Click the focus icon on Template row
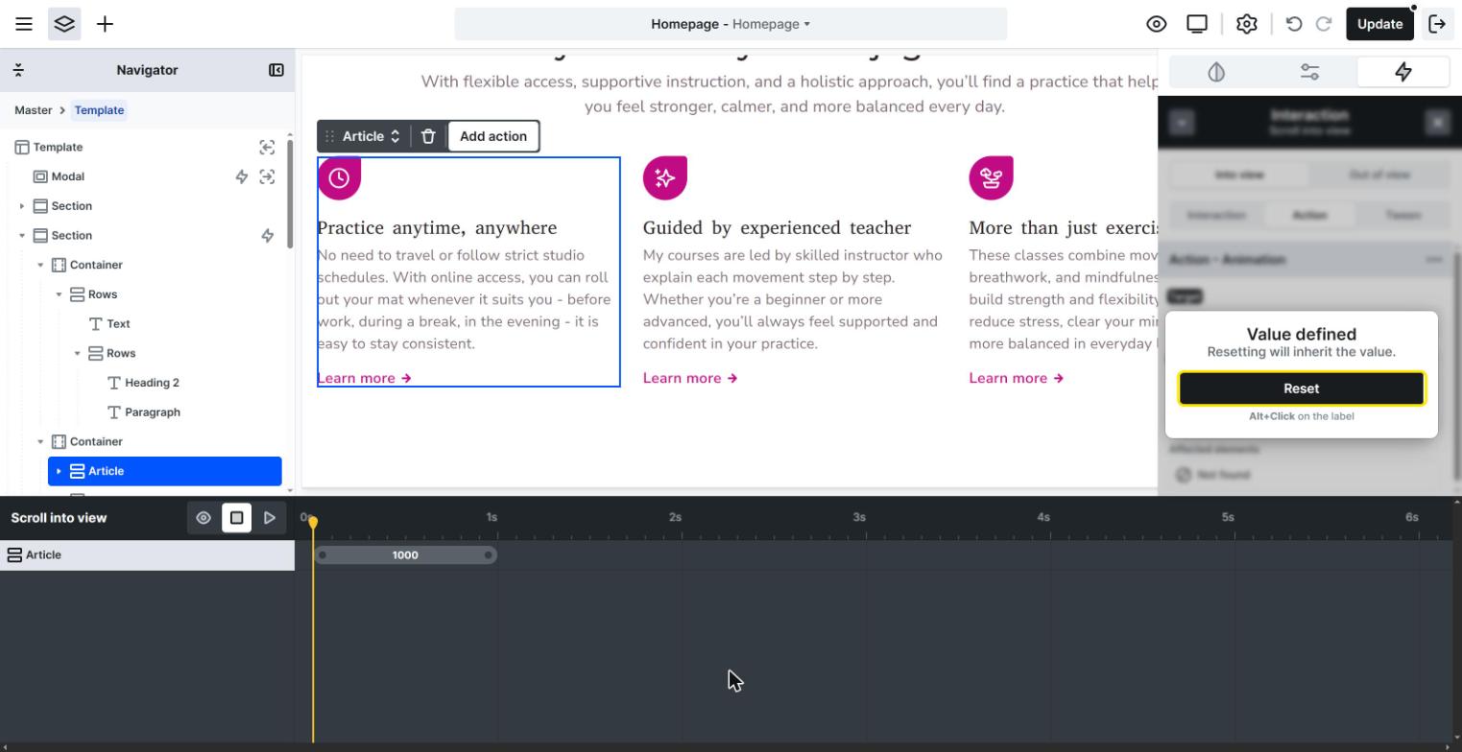Image resolution: width=1462 pixels, height=752 pixels. pos(267,147)
